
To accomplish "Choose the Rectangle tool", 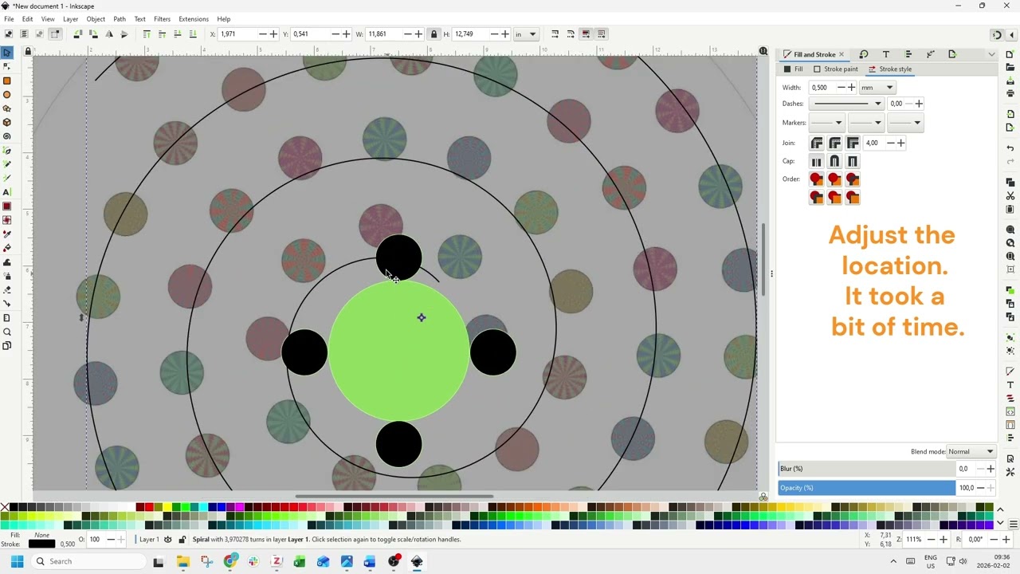I will [7, 81].
